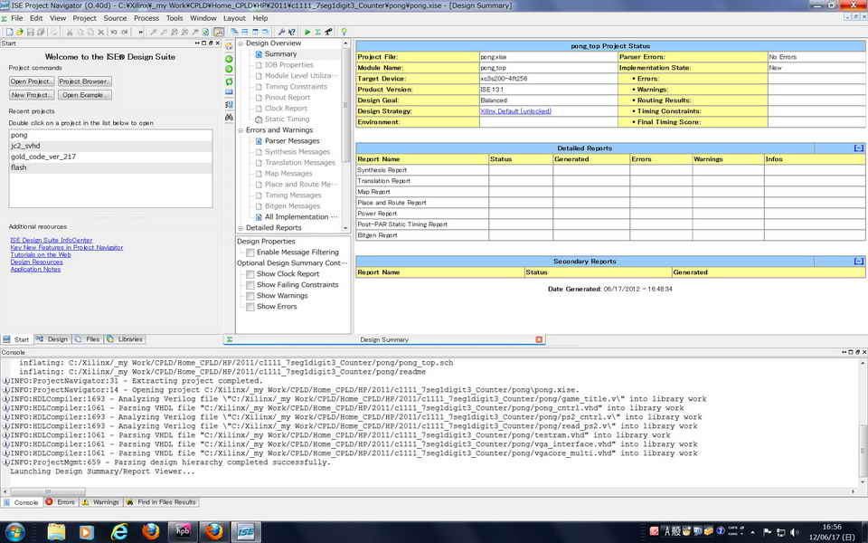Switch to Find in Files Results tab
This screenshot has width=868, height=543.
coord(162,502)
